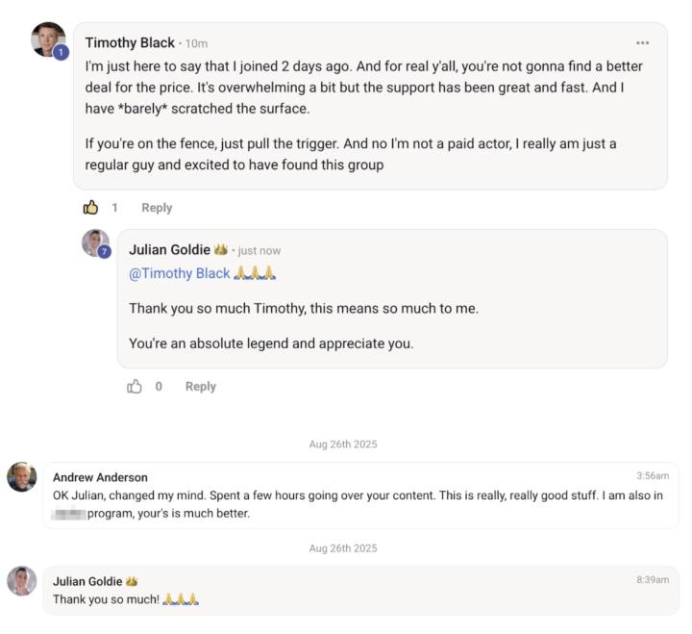Reply to Timothy Black's comment

(x=157, y=207)
